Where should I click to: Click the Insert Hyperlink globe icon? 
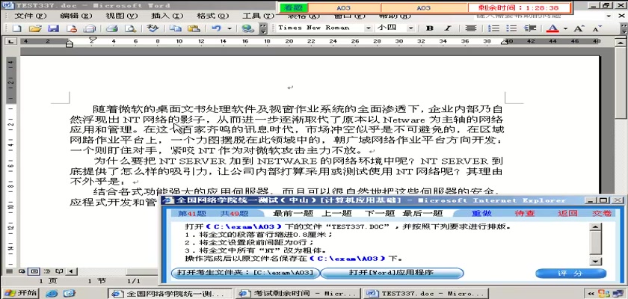tap(248, 28)
